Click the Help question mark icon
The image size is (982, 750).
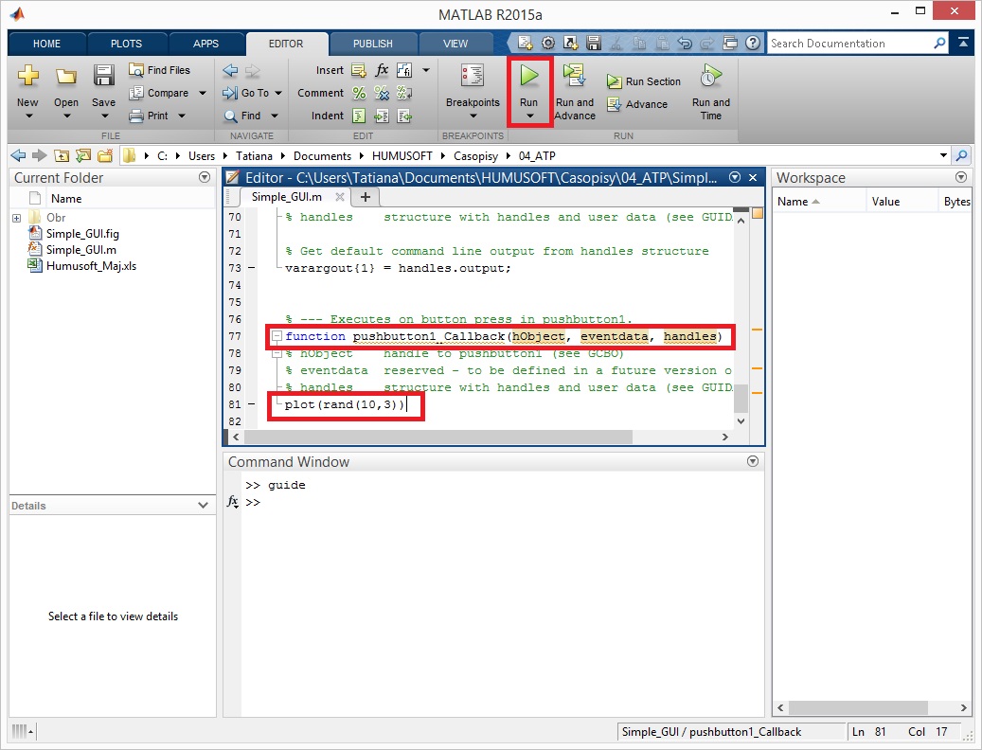[x=753, y=44]
